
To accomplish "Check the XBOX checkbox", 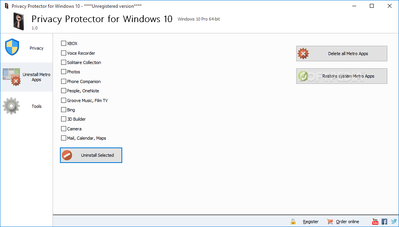I will pos(63,43).
